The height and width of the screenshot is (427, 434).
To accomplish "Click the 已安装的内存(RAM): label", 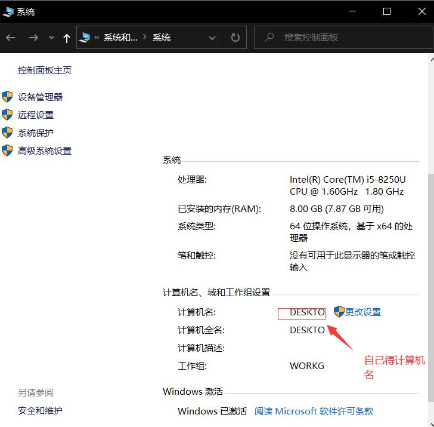I will coord(219,209).
